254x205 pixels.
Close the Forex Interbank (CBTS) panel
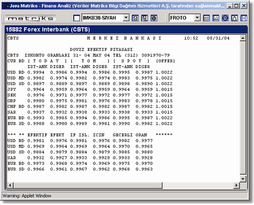click(244, 29)
